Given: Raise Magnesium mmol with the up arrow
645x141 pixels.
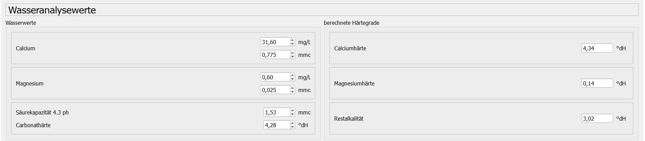Looking at the screenshot, I should (292, 88).
